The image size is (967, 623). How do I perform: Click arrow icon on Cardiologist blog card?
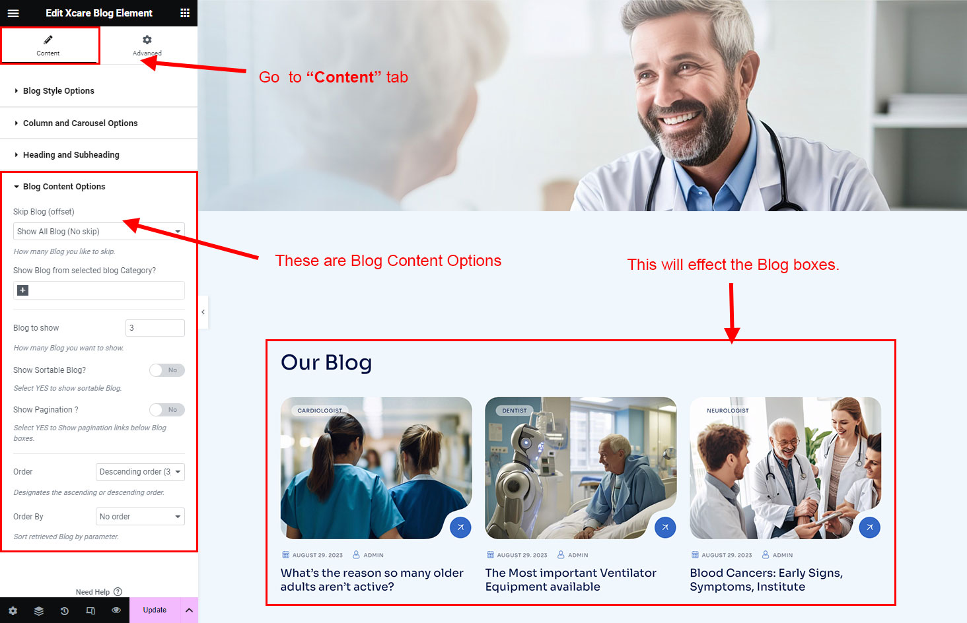(x=460, y=527)
